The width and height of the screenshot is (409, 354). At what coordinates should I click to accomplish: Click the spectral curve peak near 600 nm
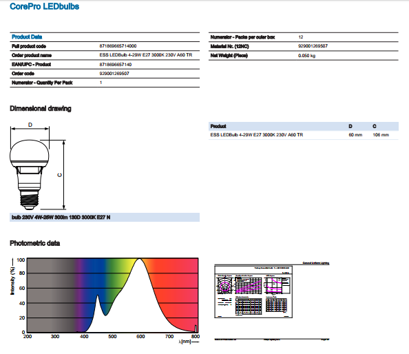tap(140, 259)
